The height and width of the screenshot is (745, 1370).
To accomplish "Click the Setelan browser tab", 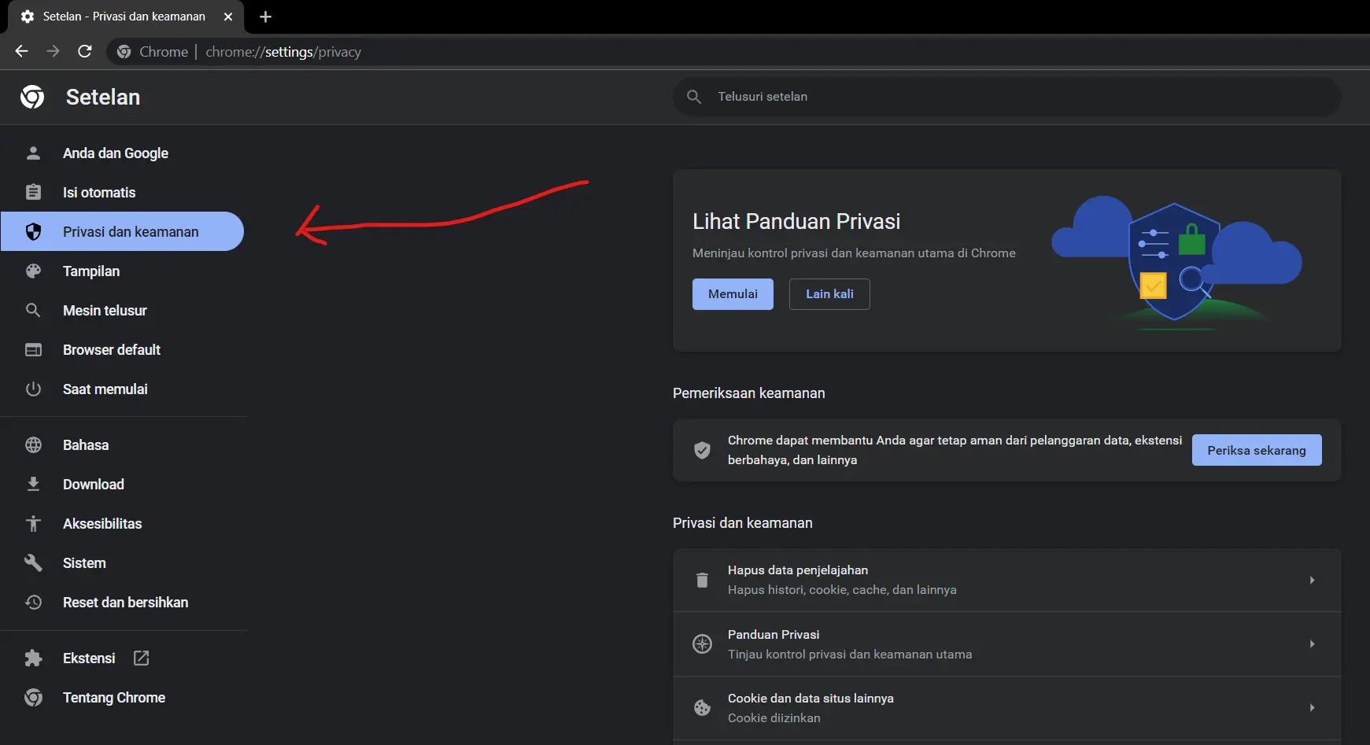I will point(124,17).
